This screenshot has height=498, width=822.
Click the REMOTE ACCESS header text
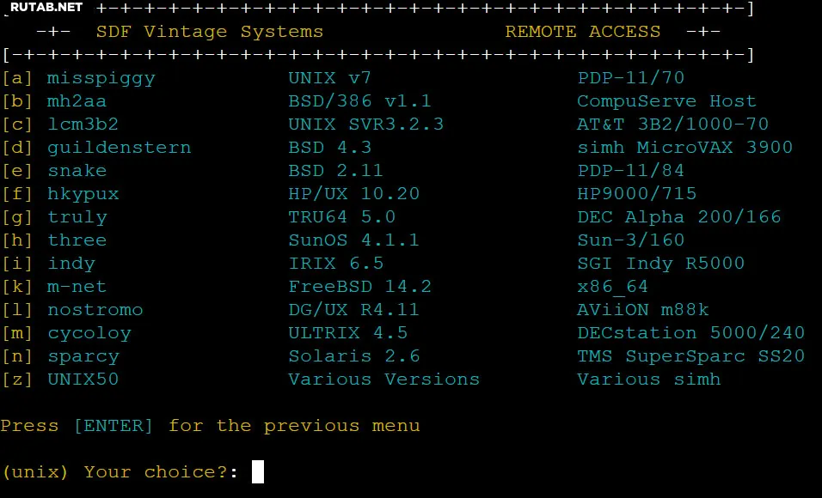(x=582, y=32)
